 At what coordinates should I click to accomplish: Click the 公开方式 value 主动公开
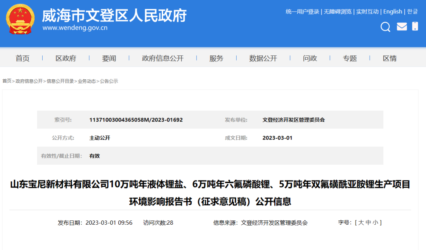click(x=100, y=138)
